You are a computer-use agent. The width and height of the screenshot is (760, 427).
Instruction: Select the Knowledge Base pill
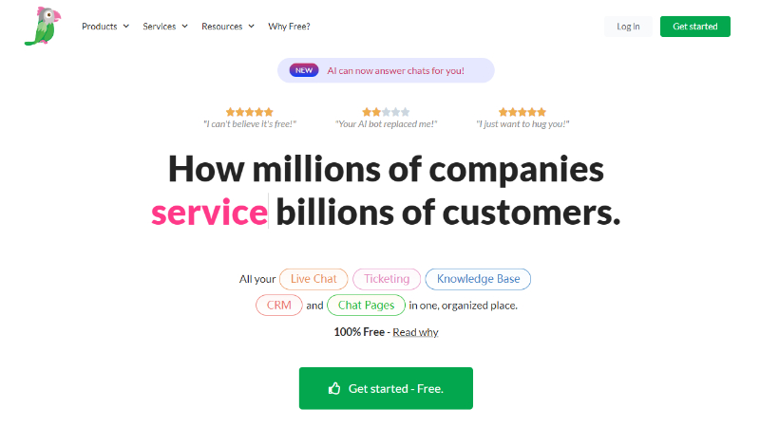[x=478, y=279]
